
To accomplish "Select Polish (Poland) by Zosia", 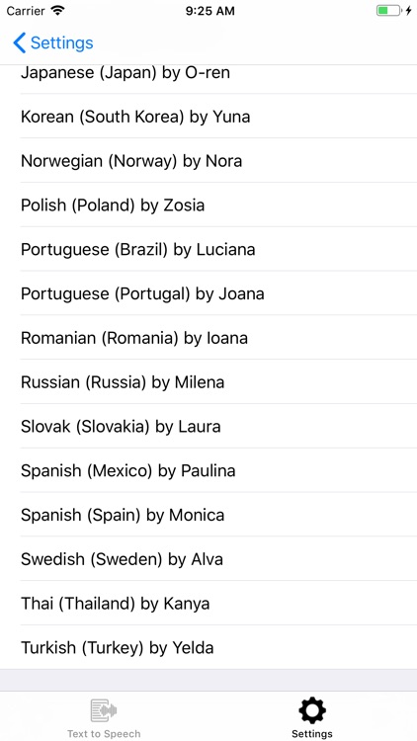I will pyautogui.click(x=208, y=206).
